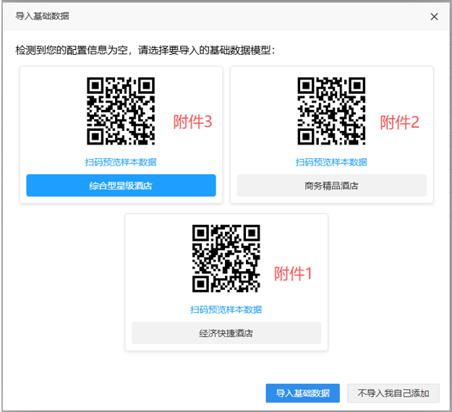Close the 导入基础数据 dialog with X
452x412 pixels.
(434, 16)
